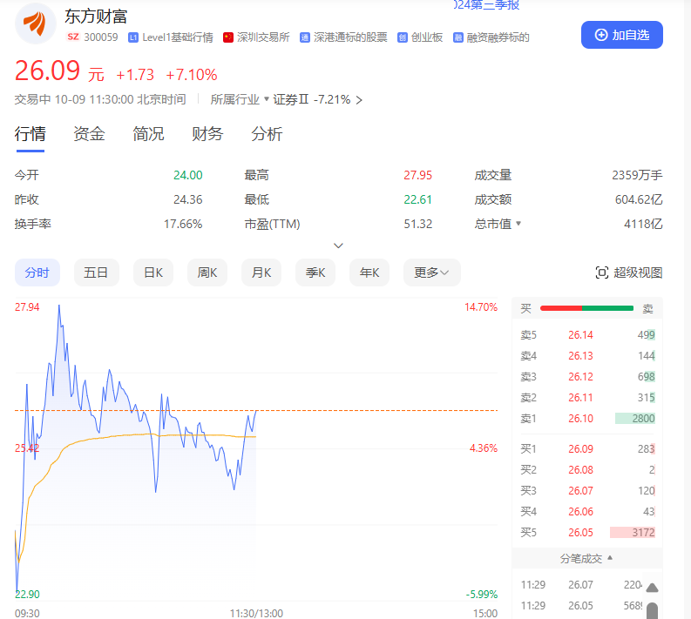This screenshot has height=619, width=691.
Task: Add stock with 加自选 button
Action: [x=622, y=35]
